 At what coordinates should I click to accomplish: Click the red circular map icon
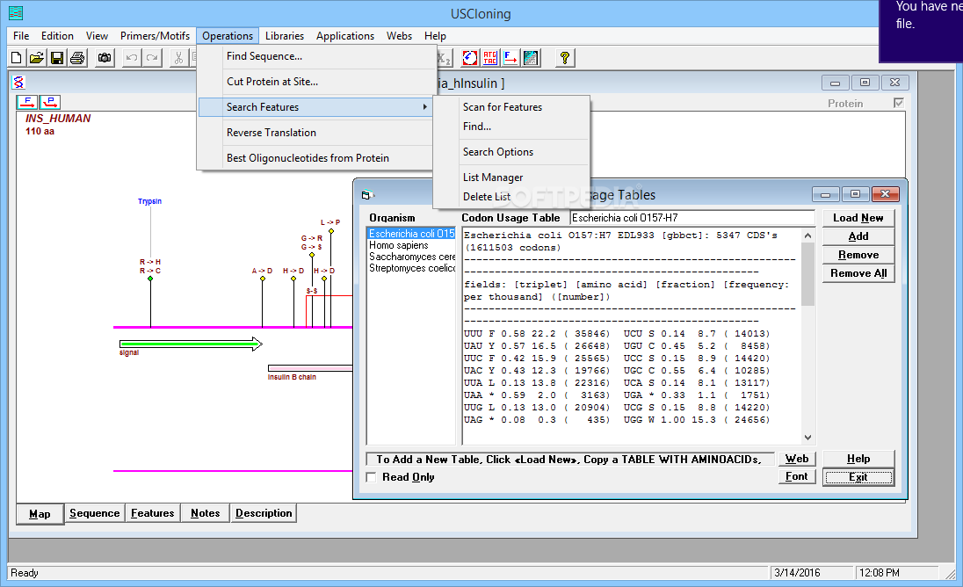coord(470,58)
